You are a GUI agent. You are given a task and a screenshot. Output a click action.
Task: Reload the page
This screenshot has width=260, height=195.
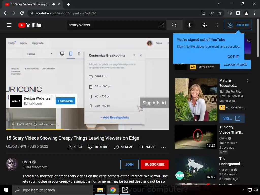(x=22, y=13)
